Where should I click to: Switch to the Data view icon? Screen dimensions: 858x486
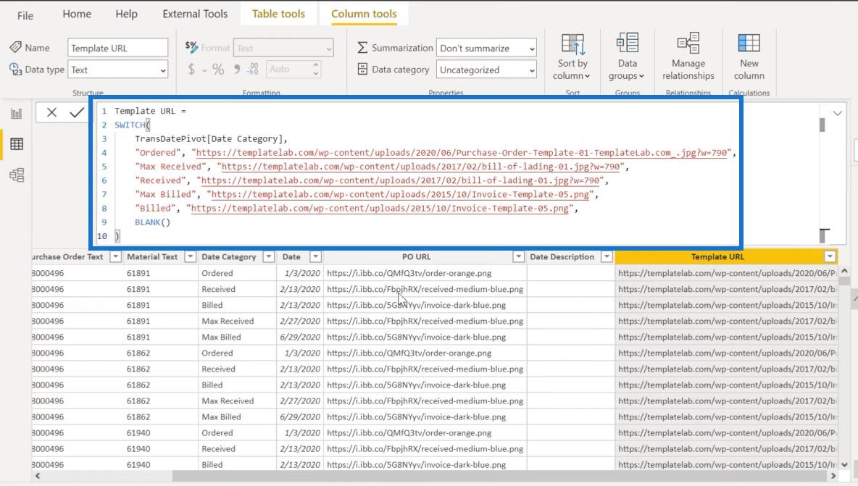(x=17, y=144)
